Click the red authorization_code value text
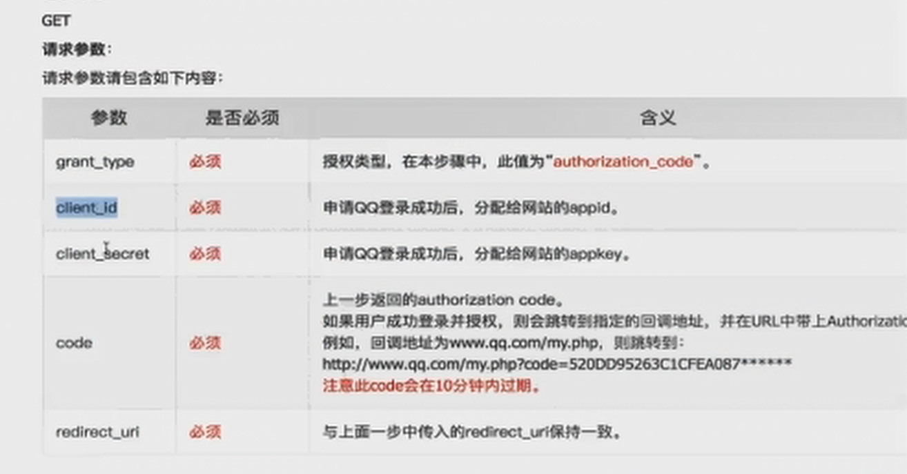The width and height of the screenshot is (907, 474). click(x=623, y=162)
